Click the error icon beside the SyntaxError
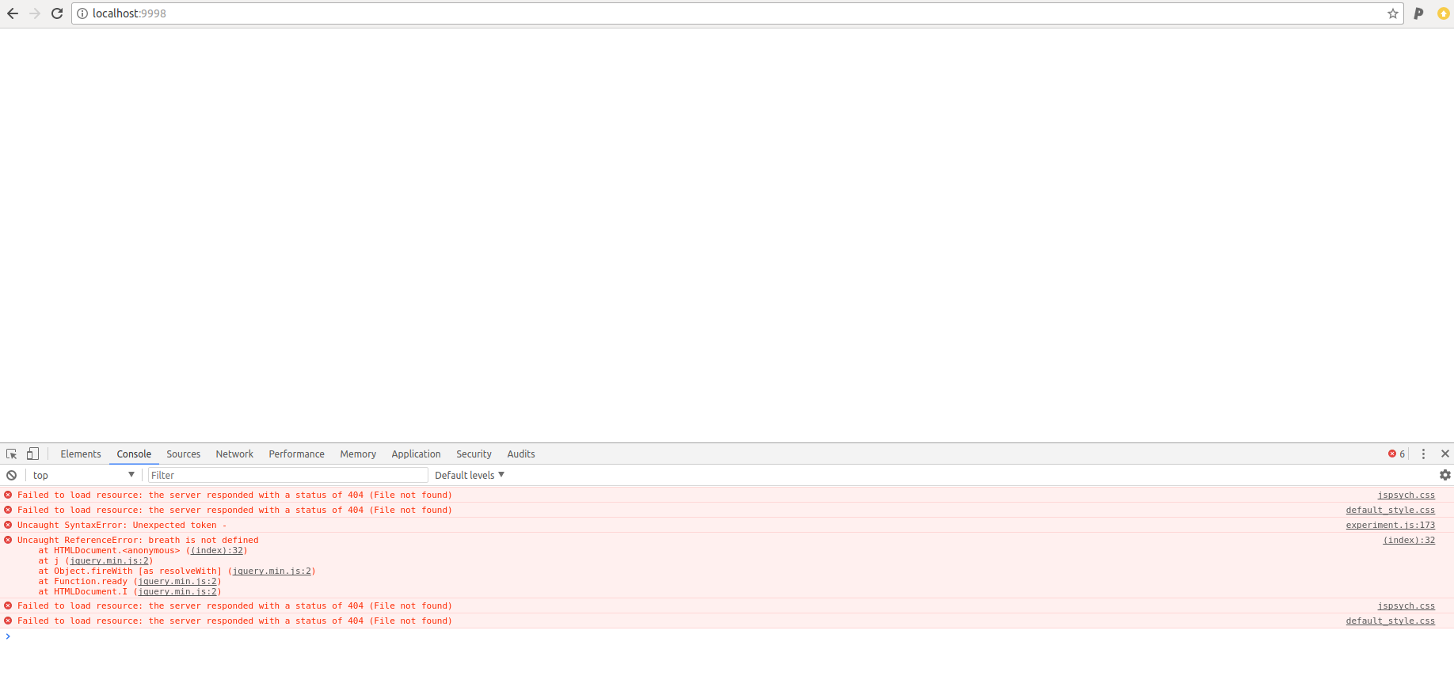The image size is (1454, 691). click(8, 525)
